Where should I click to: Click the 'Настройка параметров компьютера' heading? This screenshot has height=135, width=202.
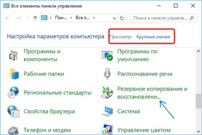(56, 36)
